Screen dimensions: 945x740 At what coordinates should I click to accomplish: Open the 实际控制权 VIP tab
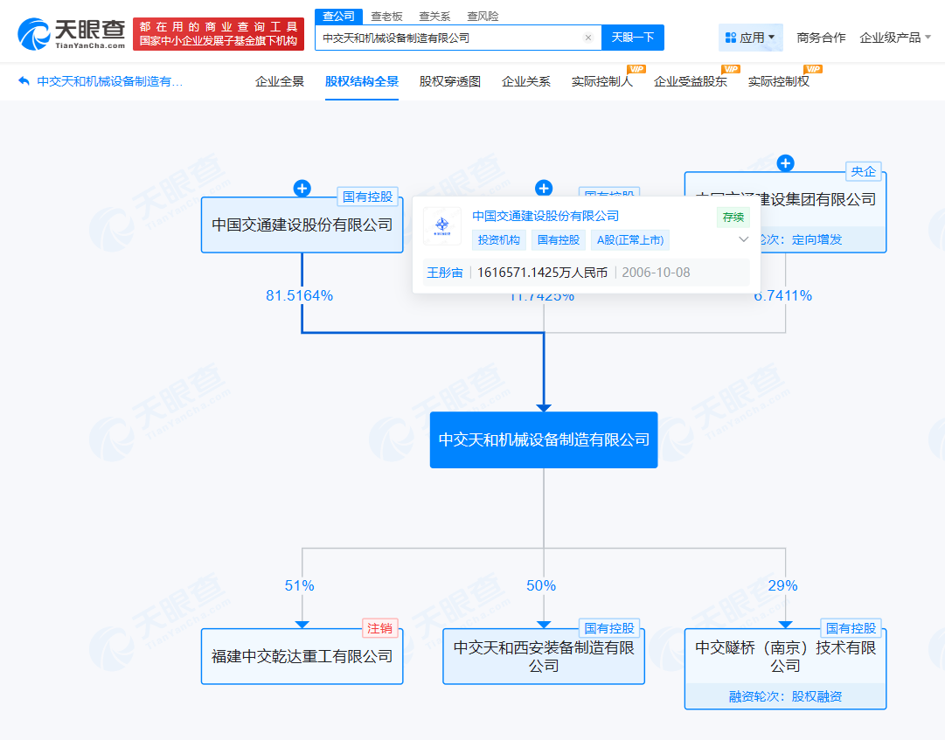pyautogui.click(x=779, y=81)
